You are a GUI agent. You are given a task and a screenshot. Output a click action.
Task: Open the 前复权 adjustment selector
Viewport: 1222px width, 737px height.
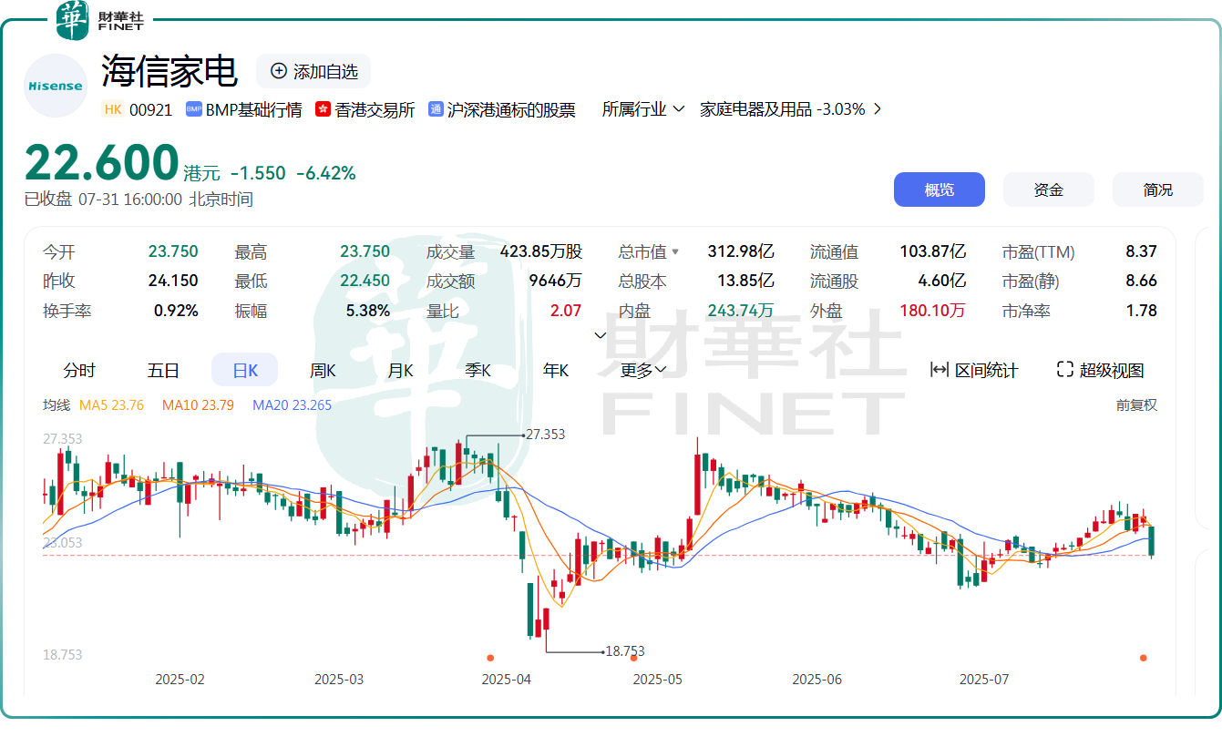tap(1136, 404)
